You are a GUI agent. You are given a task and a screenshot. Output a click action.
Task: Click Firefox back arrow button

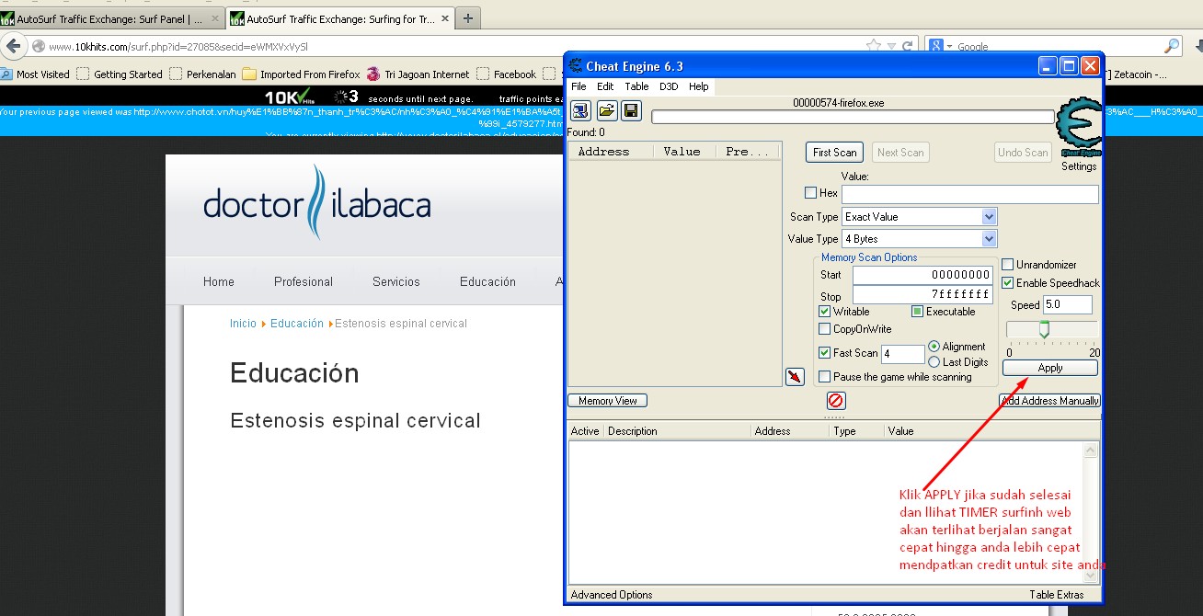tap(13, 46)
